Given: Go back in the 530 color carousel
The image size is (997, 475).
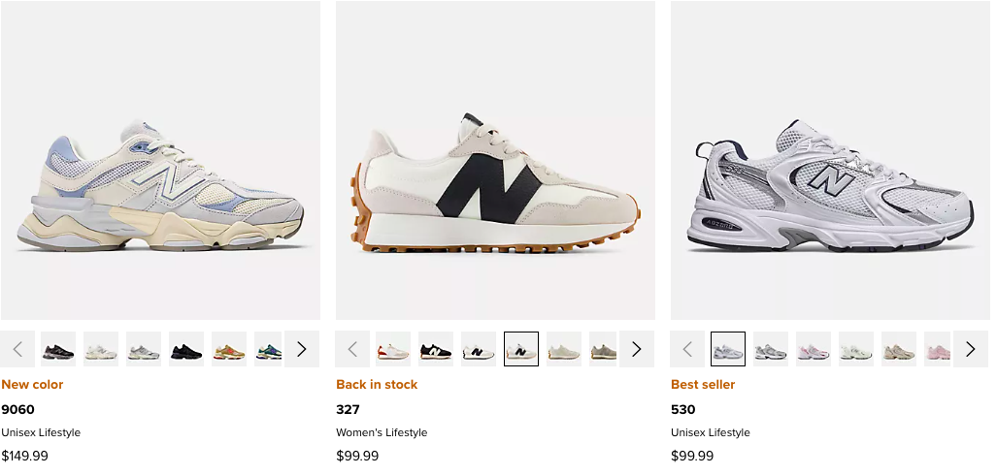Looking at the screenshot, I should tap(687, 349).
